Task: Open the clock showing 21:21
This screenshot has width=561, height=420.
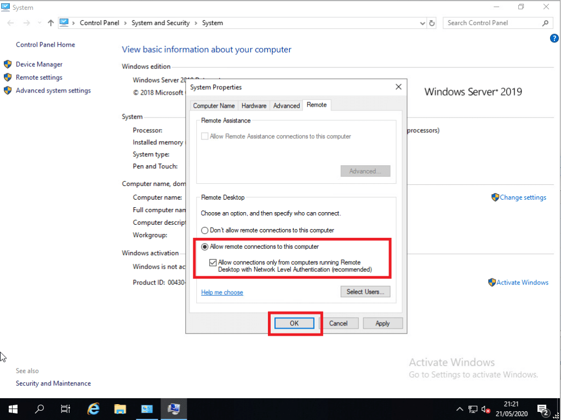Action: point(511,409)
